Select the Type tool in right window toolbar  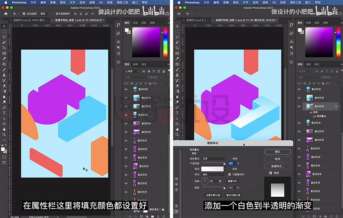177,113
